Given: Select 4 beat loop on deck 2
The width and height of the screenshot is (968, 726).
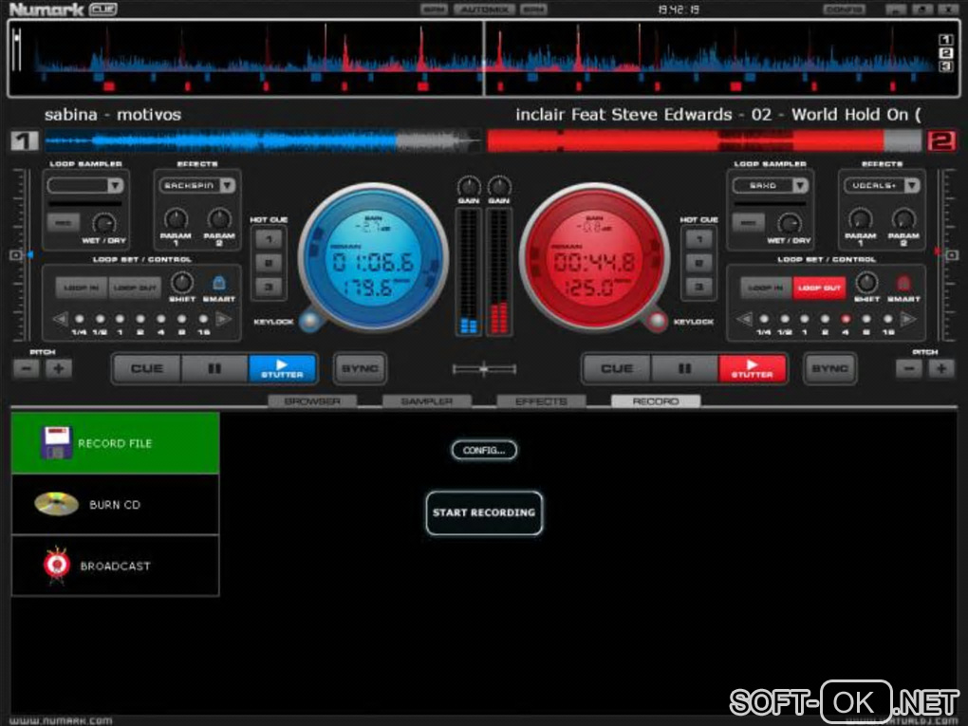Looking at the screenshot, I should (846, 319).
